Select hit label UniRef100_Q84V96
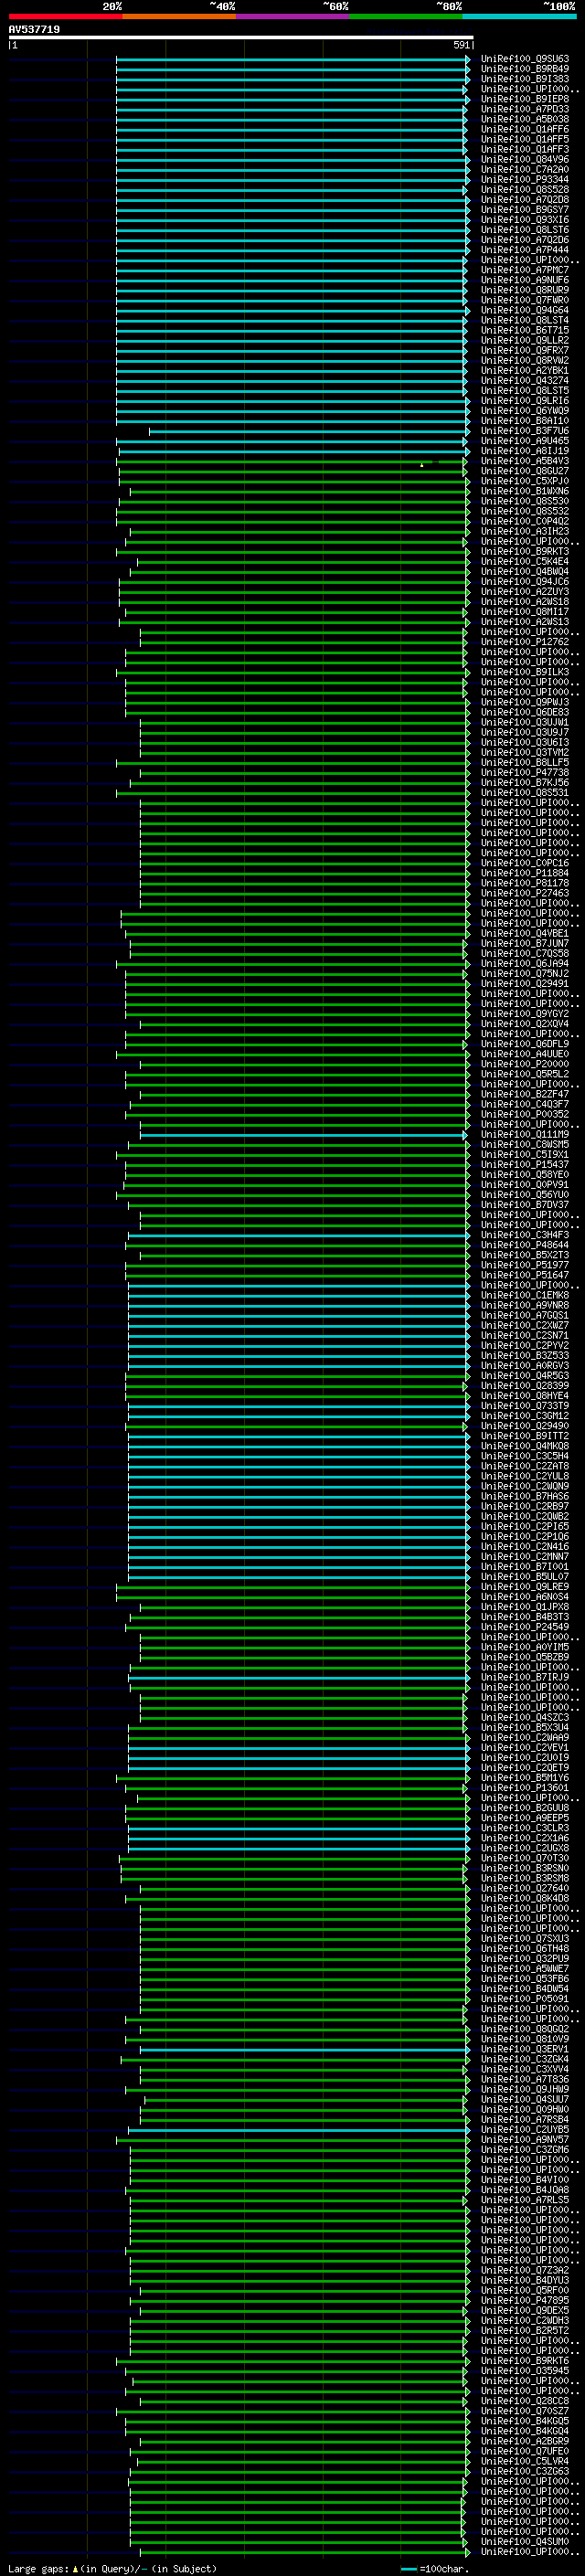This screenshot has width=585, height=2576. click(525, 160)
